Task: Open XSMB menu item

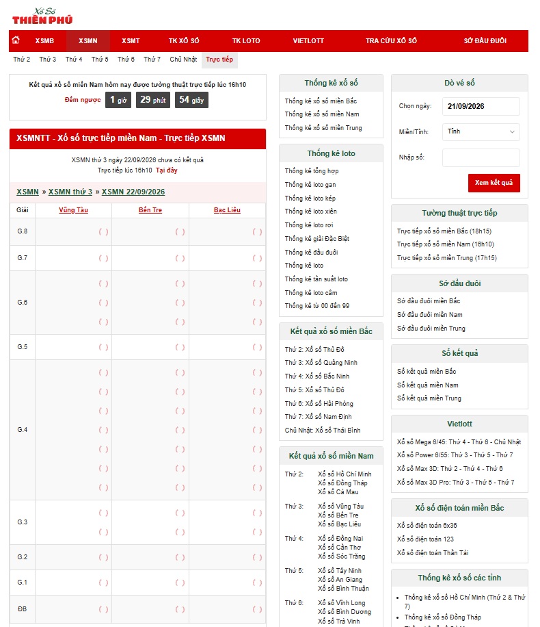Action: coord(44,41)
